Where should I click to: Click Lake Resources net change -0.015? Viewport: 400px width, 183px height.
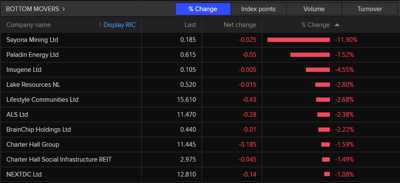pyautogui.click(x=247, y=85)
